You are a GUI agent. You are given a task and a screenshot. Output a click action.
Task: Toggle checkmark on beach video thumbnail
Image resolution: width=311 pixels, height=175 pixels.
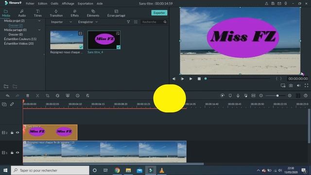[x=81, y=47]
